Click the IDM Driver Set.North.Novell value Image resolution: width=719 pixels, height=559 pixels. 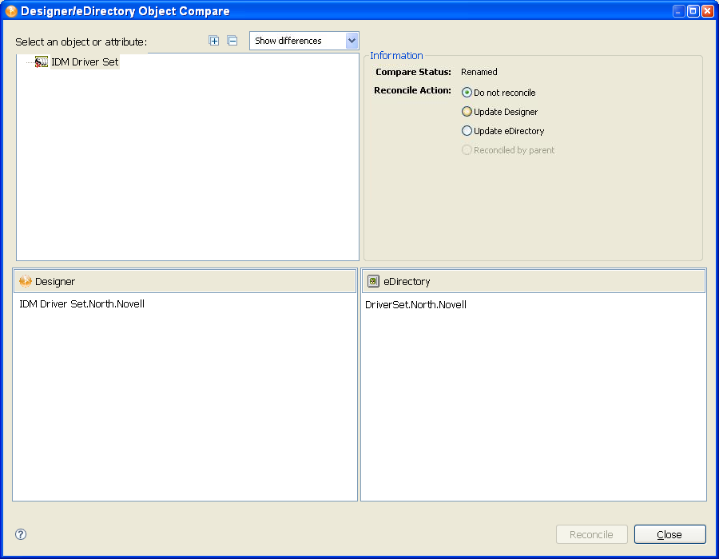point(81,304)
